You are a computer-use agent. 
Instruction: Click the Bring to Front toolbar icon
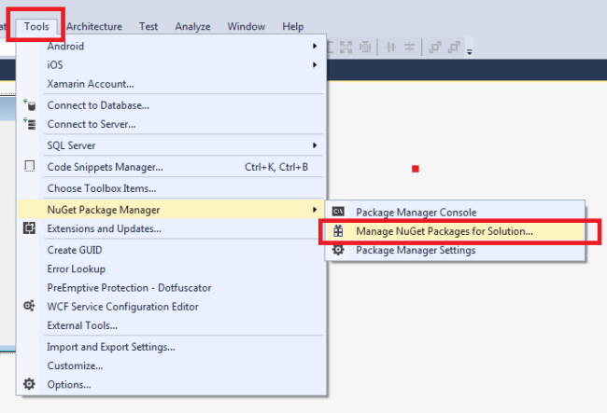435,48
